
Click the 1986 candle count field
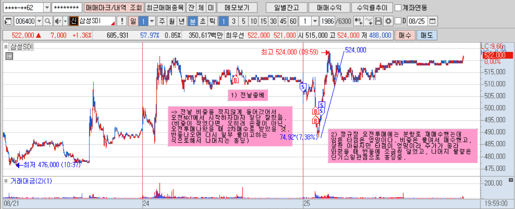pos(327,21)
